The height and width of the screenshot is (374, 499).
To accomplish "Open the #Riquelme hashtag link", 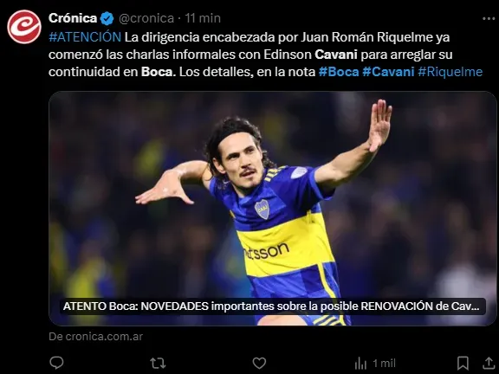I will (450, 72).
